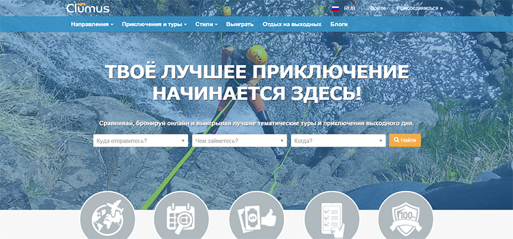Open the Когда? date dropdown

339,141
